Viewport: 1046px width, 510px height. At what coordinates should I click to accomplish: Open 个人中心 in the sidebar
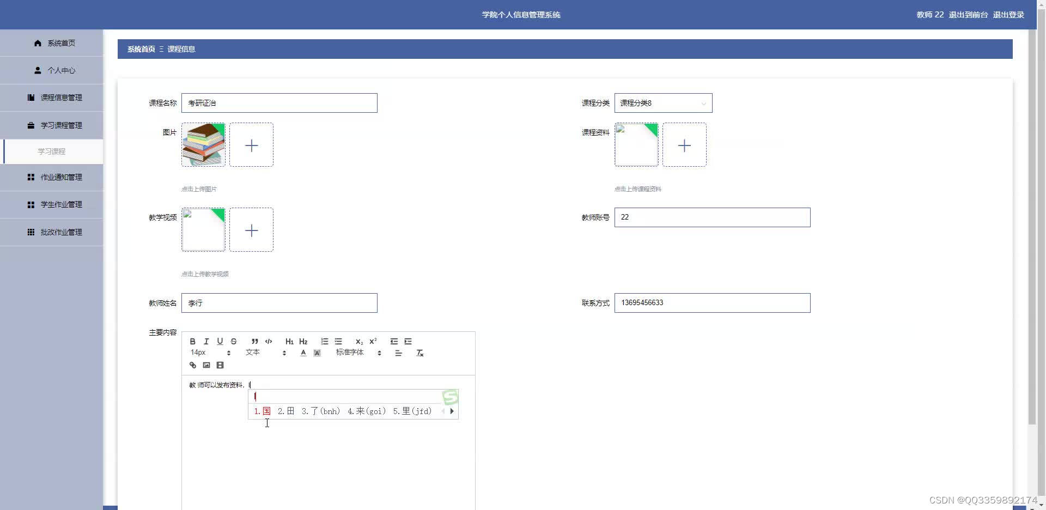coord(52,70)
